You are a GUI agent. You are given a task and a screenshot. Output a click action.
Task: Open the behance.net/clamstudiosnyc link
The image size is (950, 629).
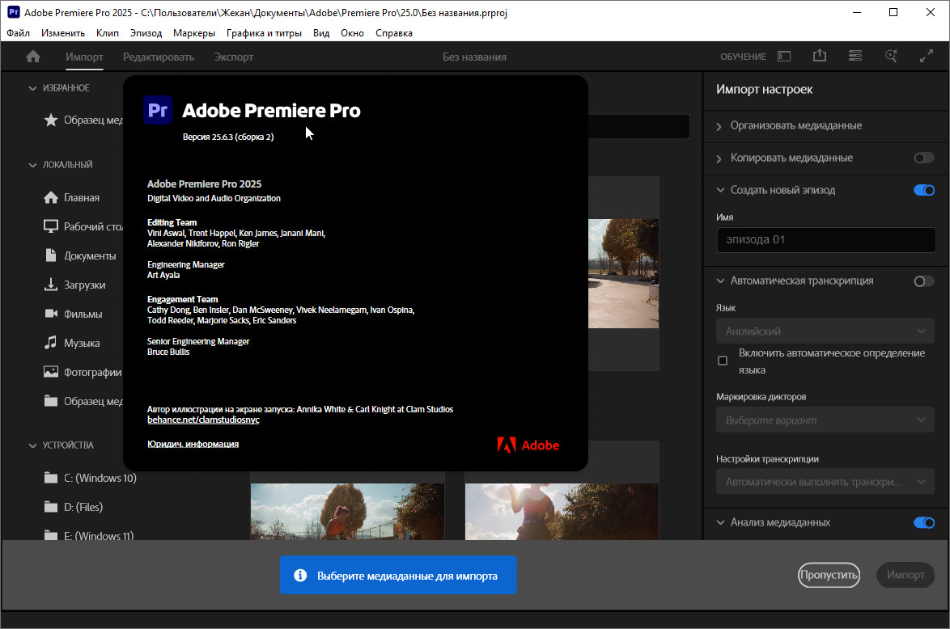click(x=203, y=420)
